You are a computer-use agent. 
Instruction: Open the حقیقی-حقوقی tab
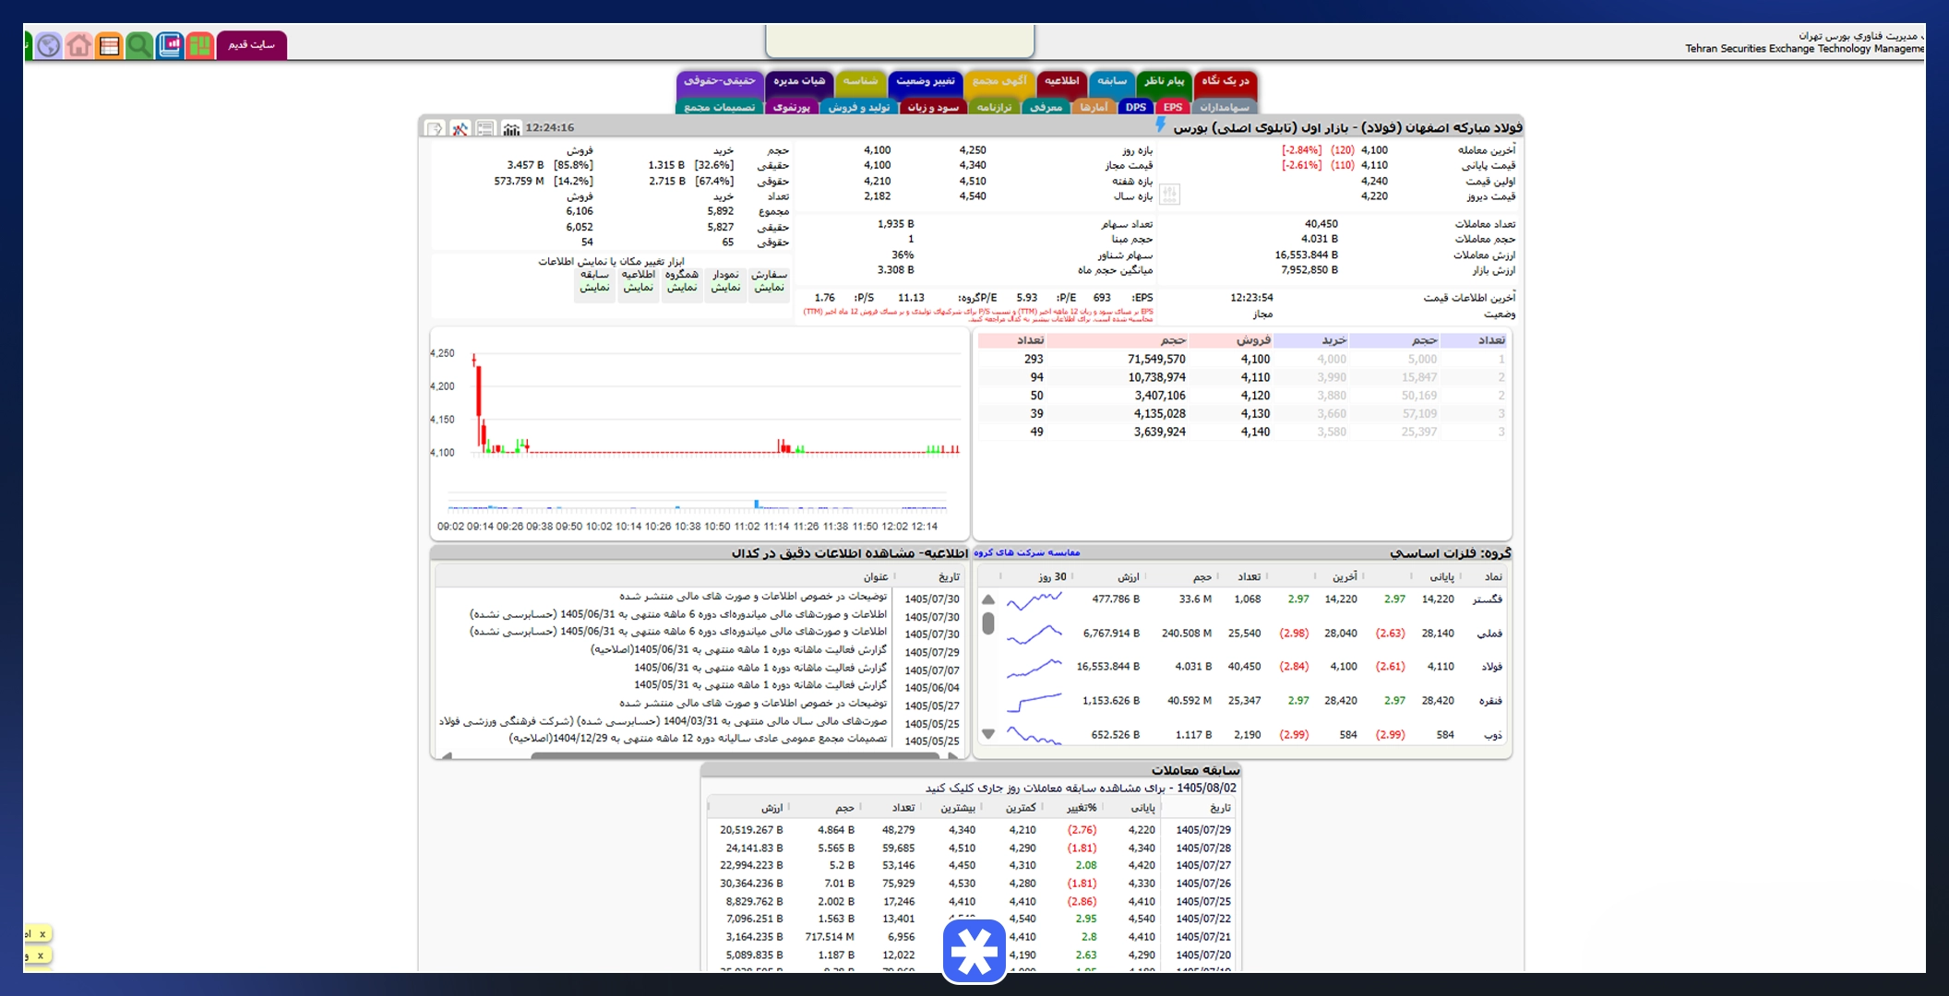pos(720,81)
